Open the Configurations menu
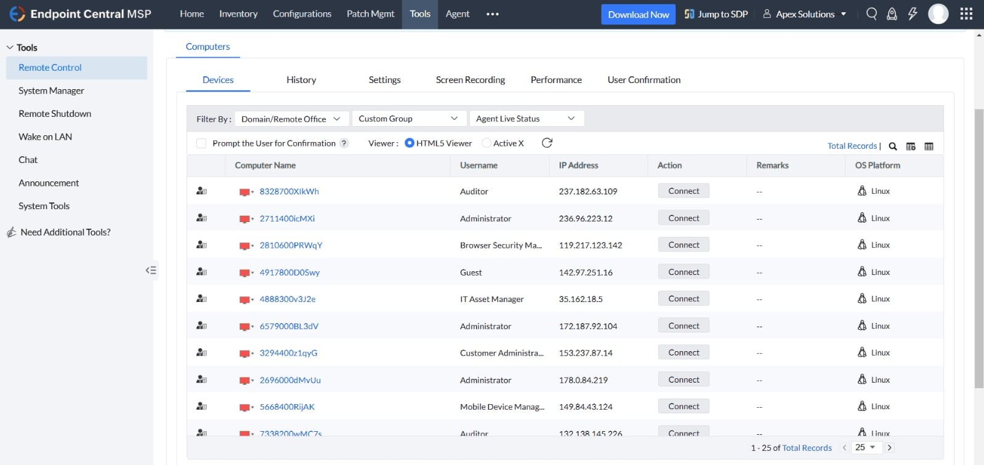This screenshot has width=984, height=465. click(302, 14)
